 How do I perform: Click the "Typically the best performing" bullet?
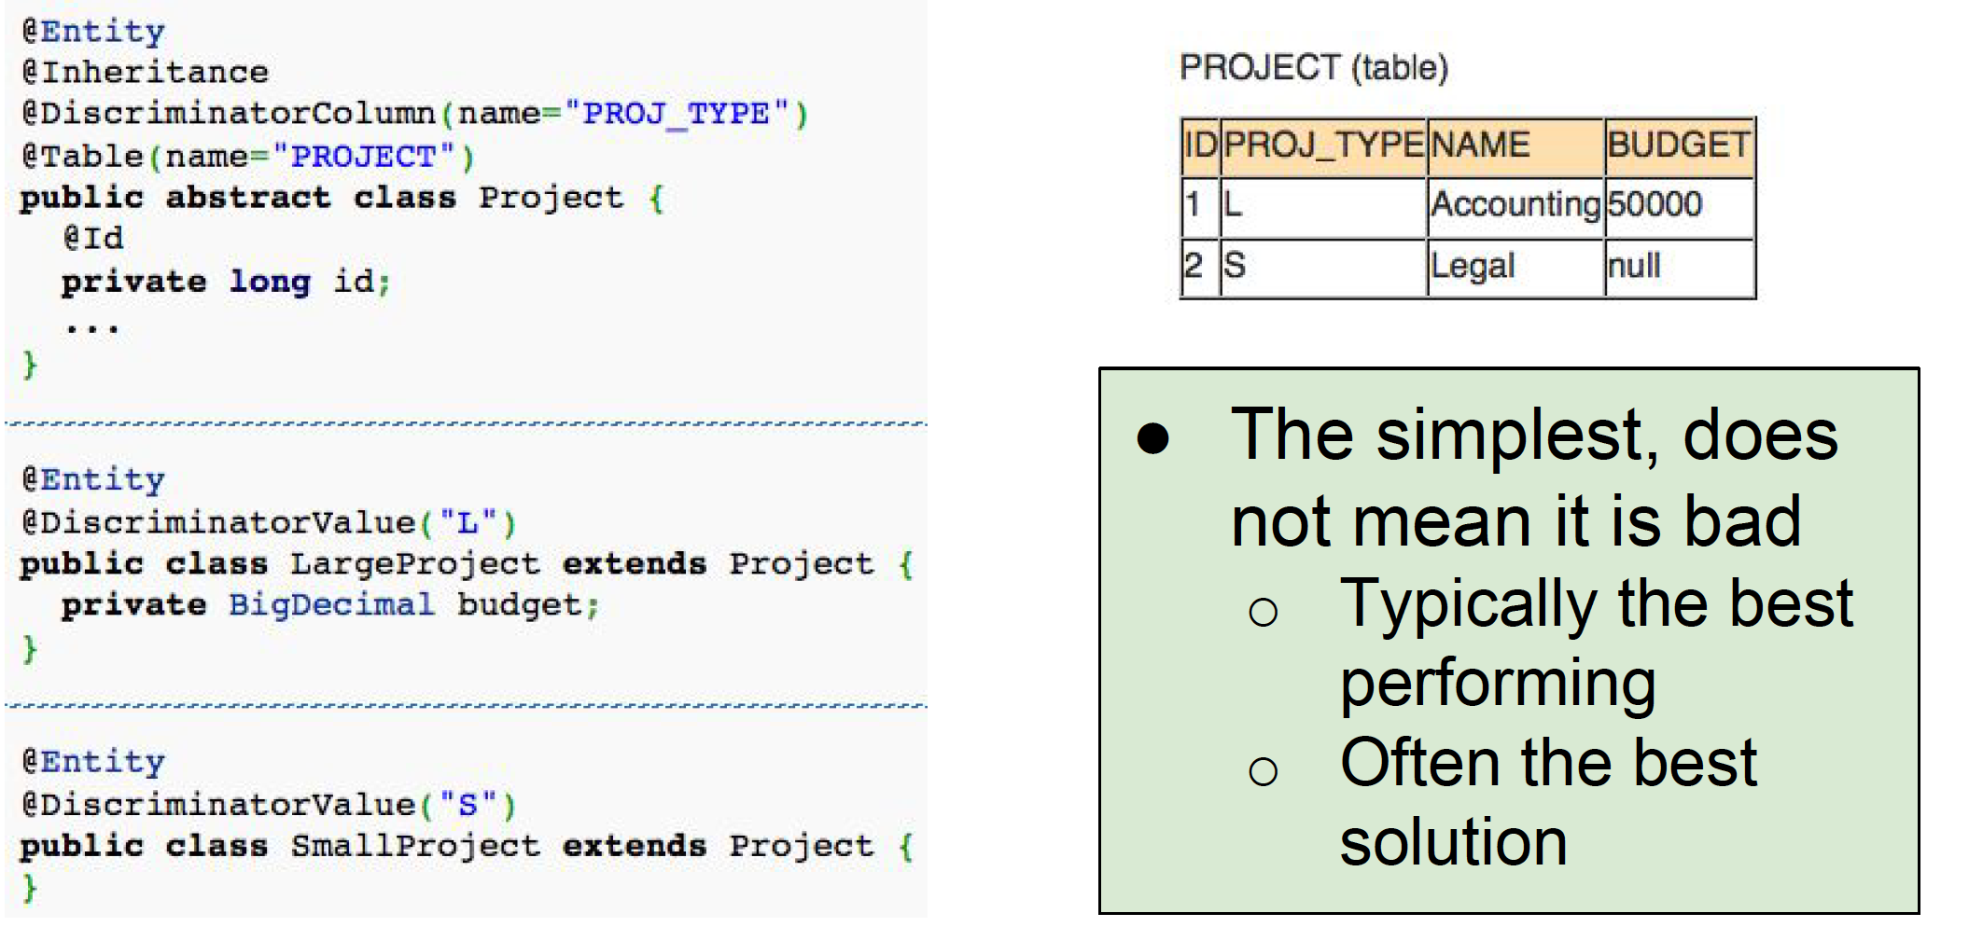1595,643
